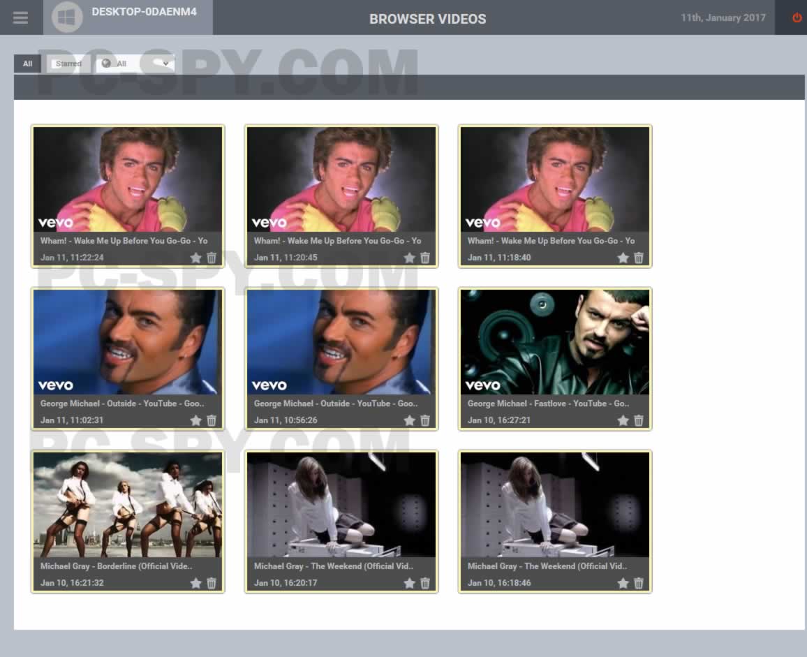Image resolution: width=807 pixels, height=657 pixels.
Task: Select the All filter tab
Action: click(x=27, y=64)
